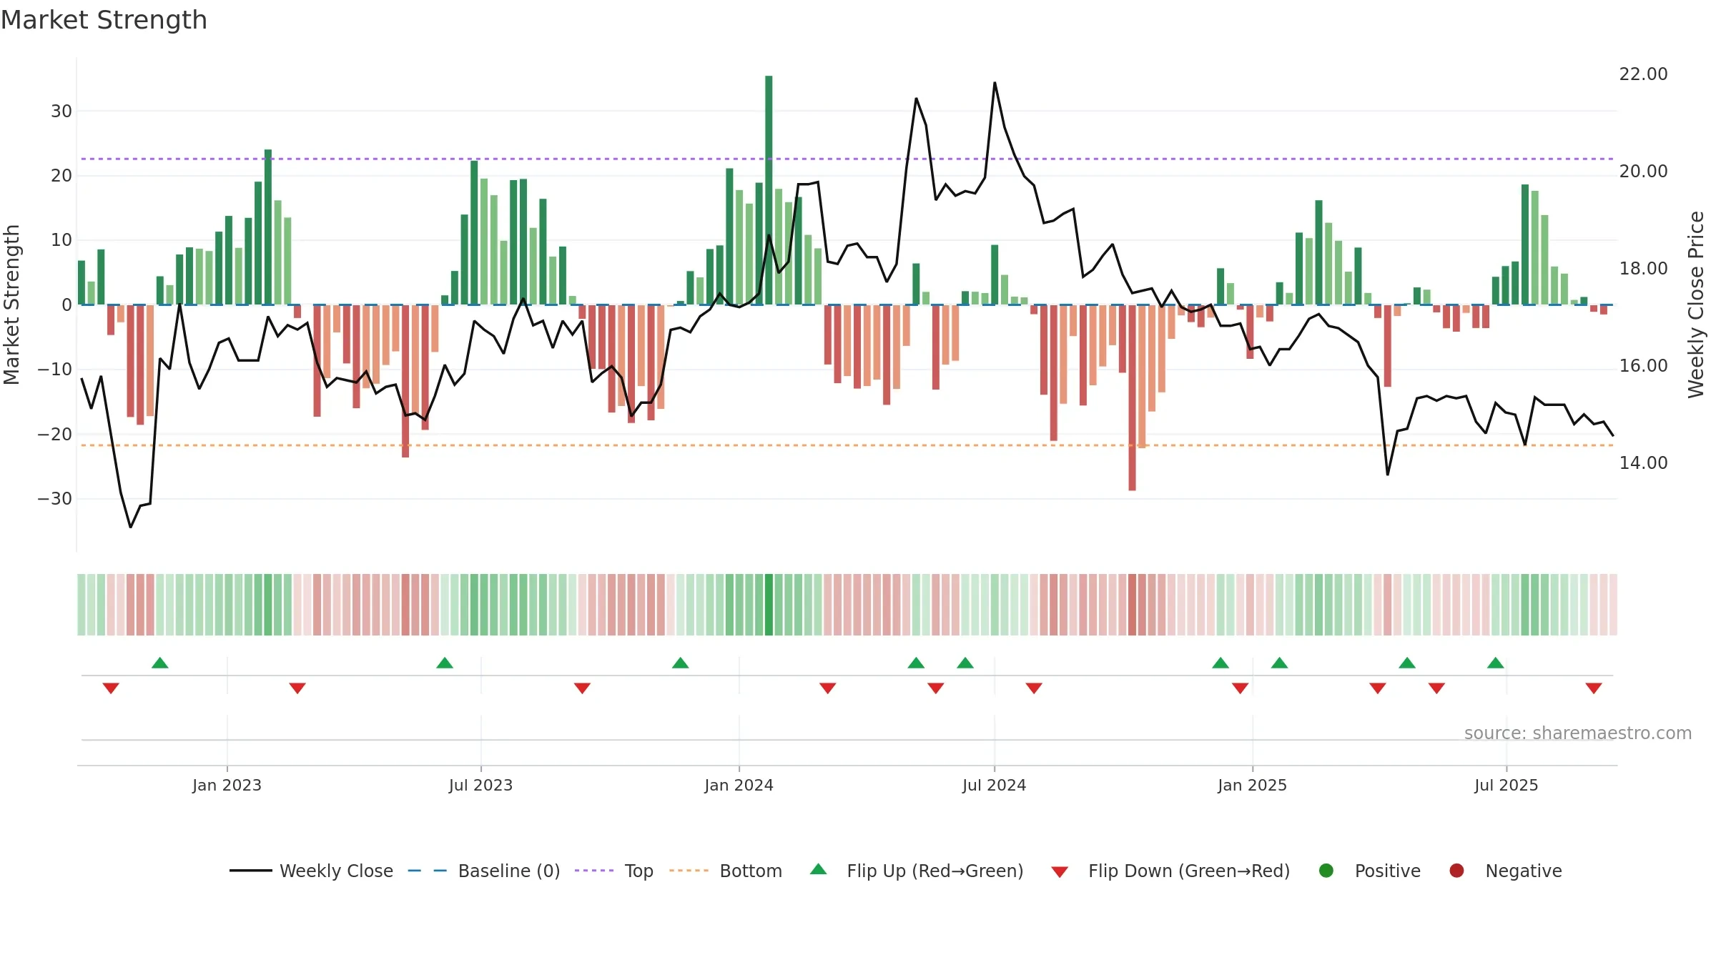Select the first green flip-up marker on timeline
Viewport: 1716px width, 965px height.
point(160,663)
